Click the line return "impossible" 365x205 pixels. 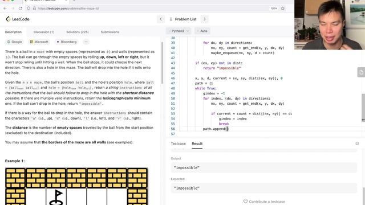[x=222, y=68]
